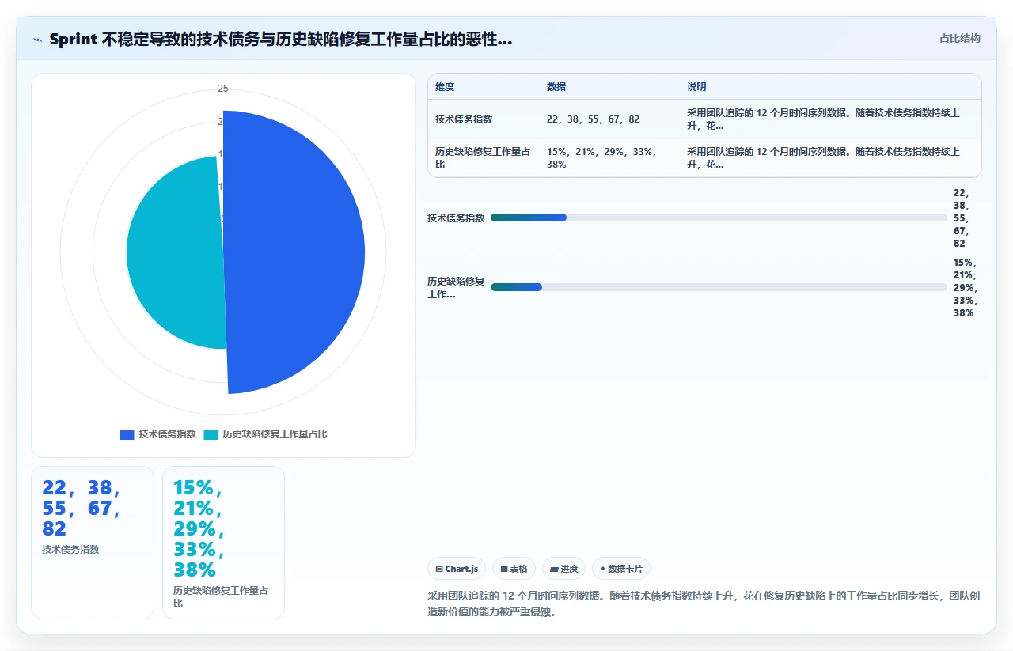Image resolution: width=1013 pixels, height=651 pixels.
Task: Click the lightning icon beside the Sprint title
Action: click(37, 40)
